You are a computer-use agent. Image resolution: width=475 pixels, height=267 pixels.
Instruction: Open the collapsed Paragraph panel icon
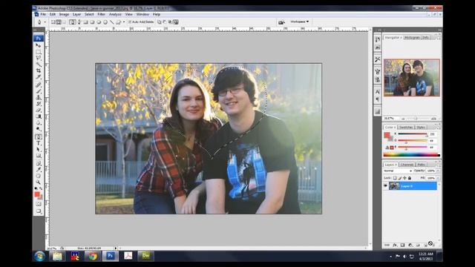click(x=378, y=99)
